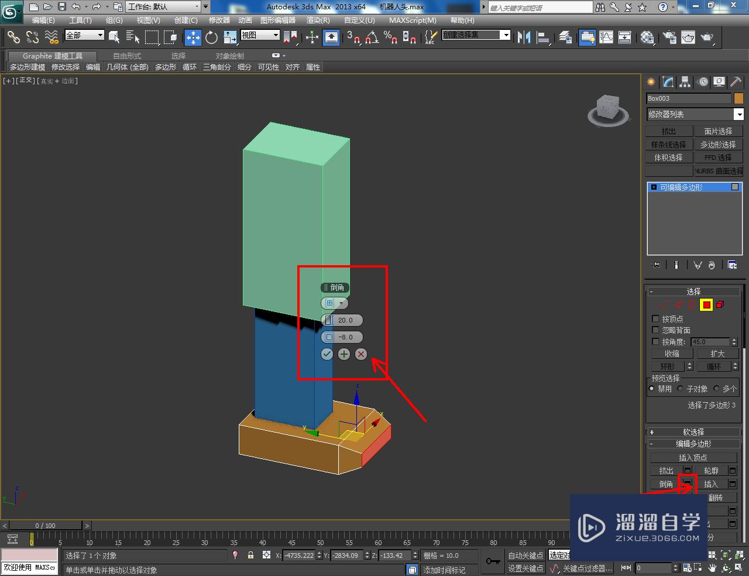Select Disabled preview radio (禁用)
749x576 pixels.
click(x=652, y=389)
